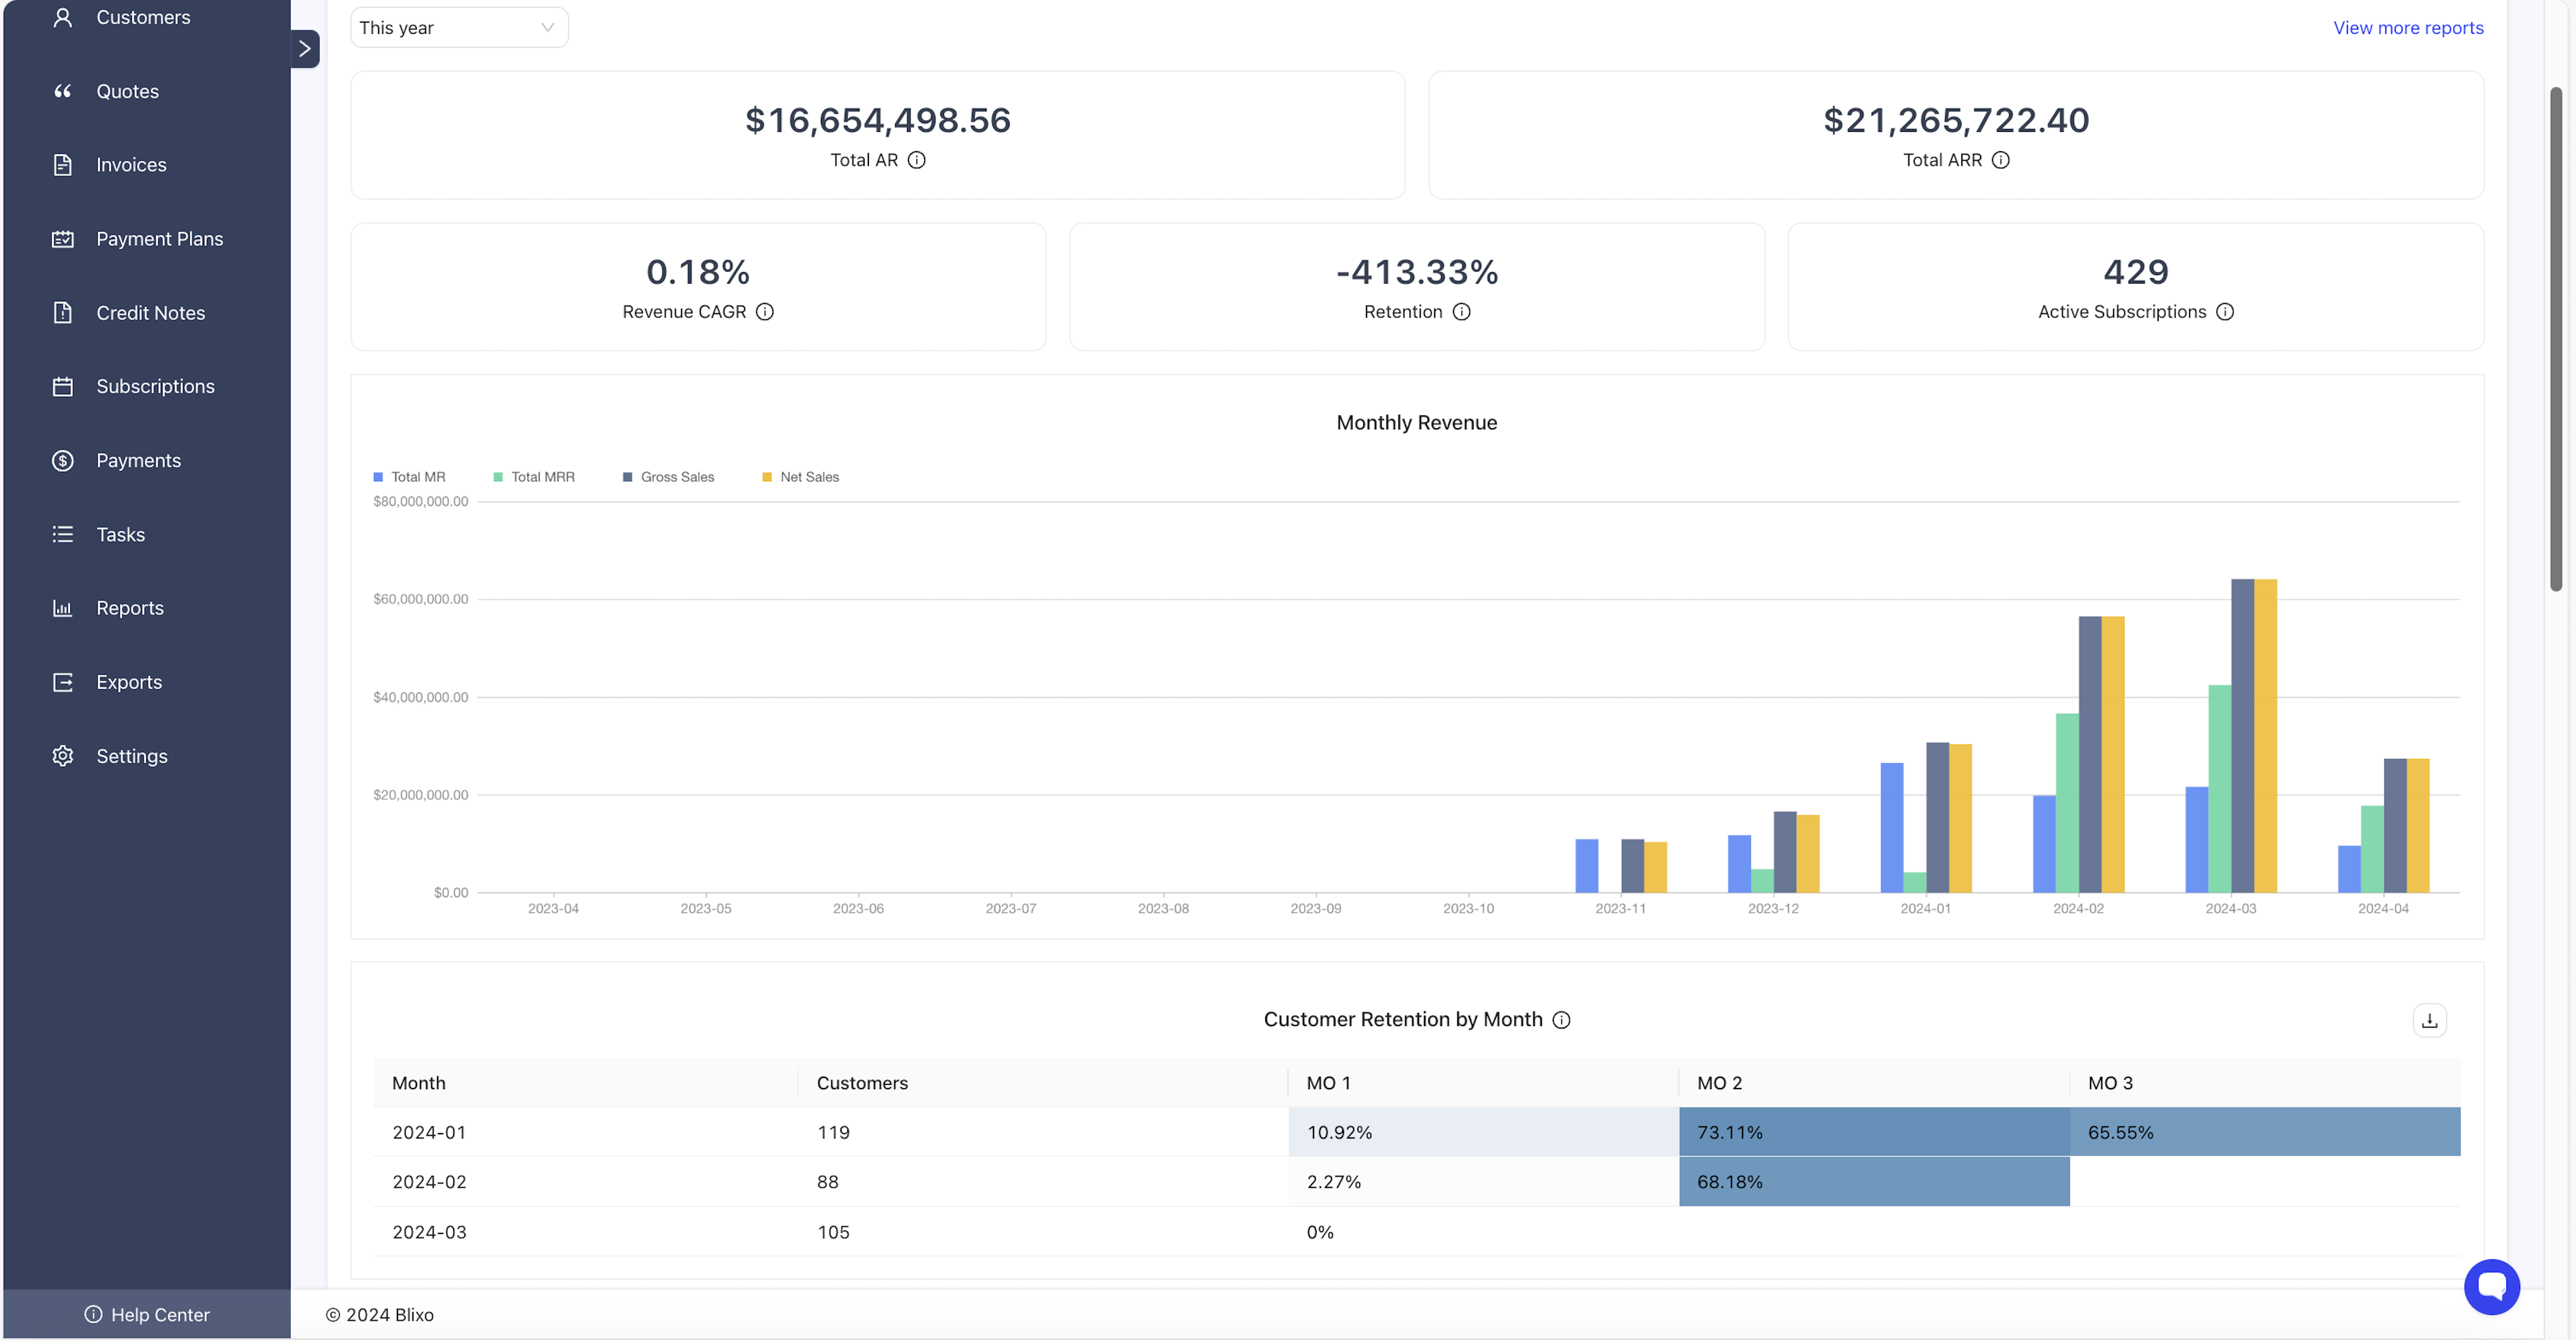View the Subscriptions page

[155, 386]
